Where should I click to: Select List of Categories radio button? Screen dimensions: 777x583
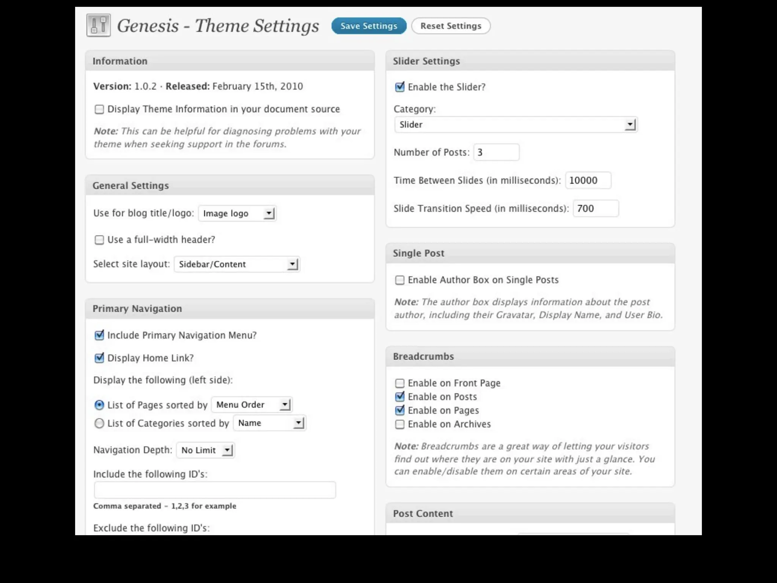pos(99,423)
